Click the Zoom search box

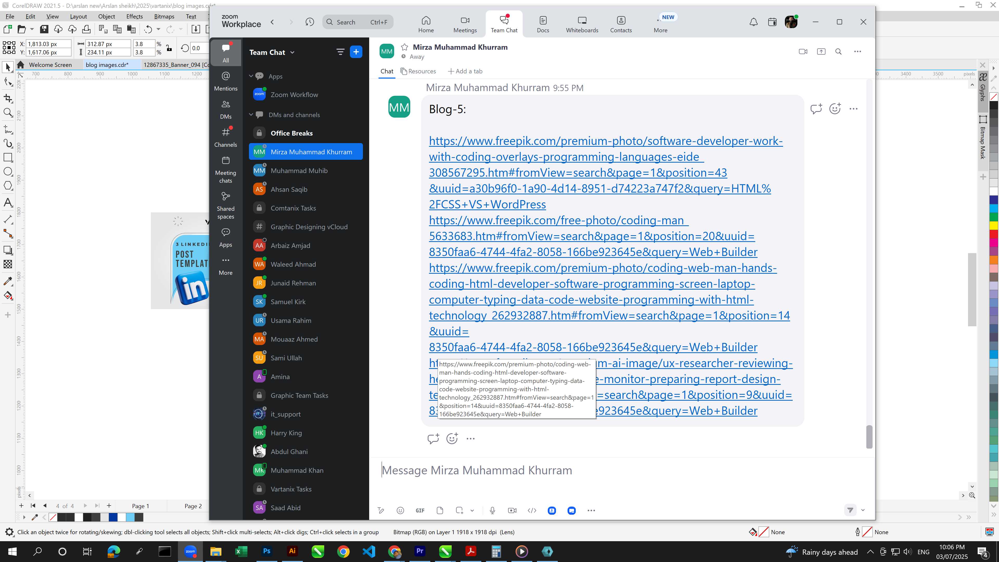357,22
